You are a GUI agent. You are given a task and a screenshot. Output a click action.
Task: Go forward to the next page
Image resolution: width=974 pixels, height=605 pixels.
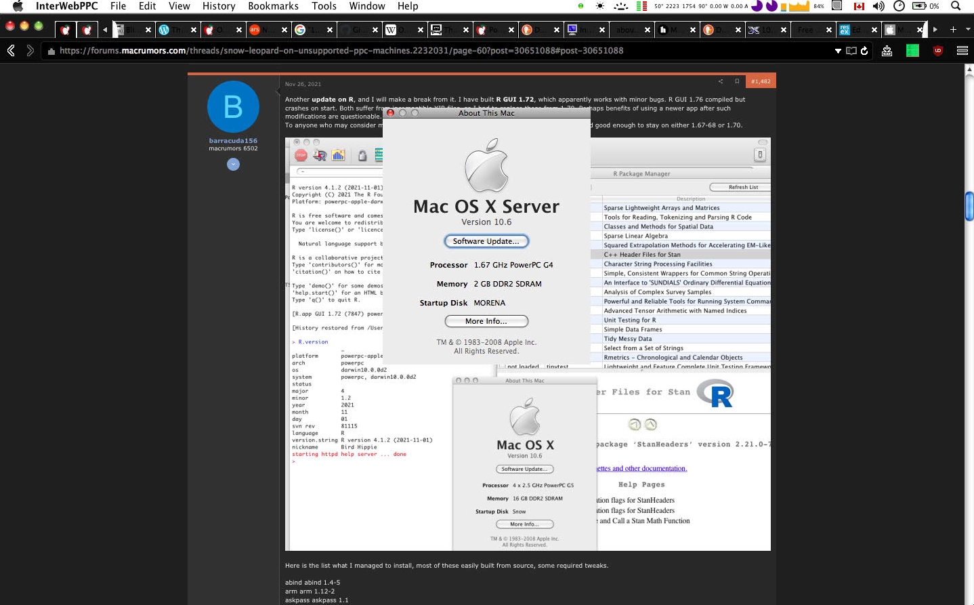coord(30,50)
